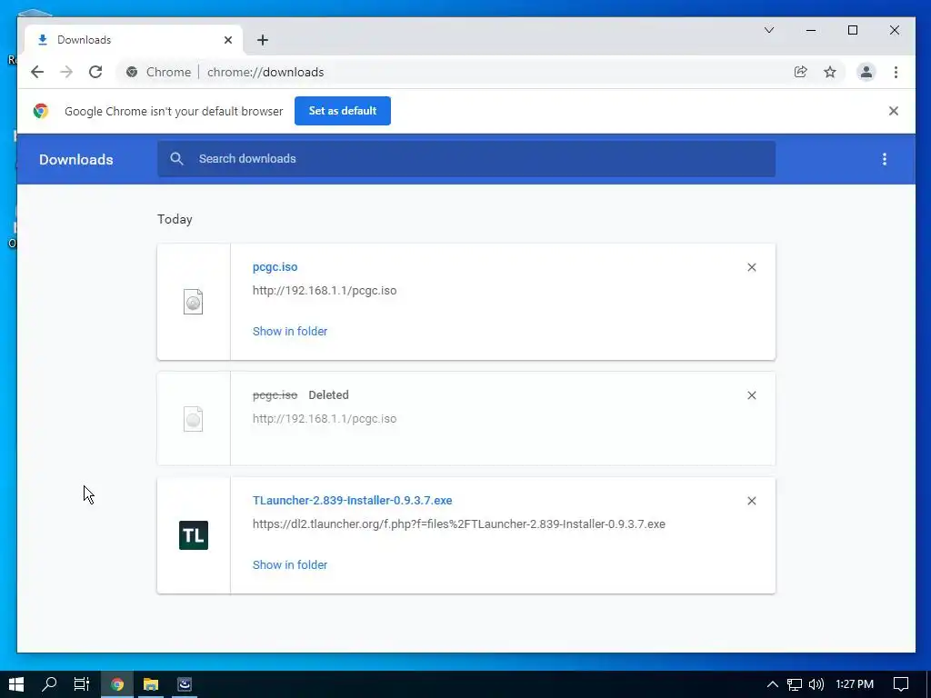Open the Windows Start menu

coord(16,684)
